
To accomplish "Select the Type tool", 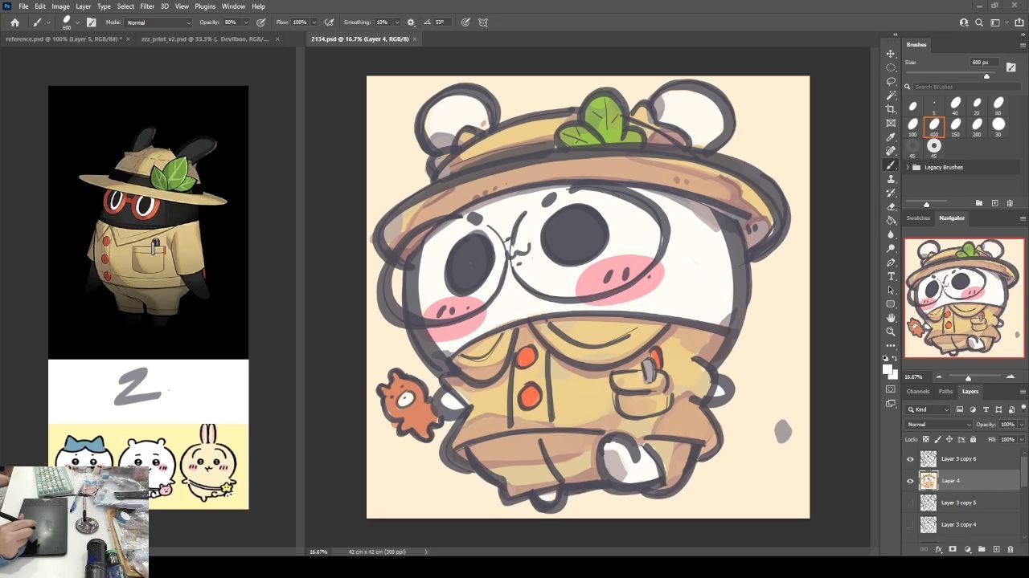I will (x=891, y=276).
